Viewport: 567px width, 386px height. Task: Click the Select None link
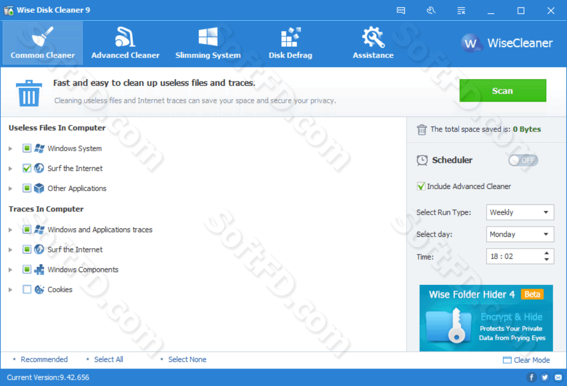187,359
